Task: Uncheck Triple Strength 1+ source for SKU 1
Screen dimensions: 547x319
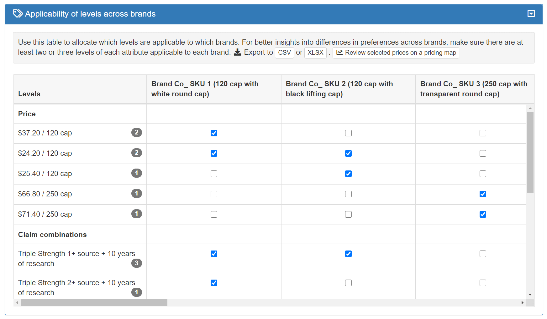Action: point(214,254)
